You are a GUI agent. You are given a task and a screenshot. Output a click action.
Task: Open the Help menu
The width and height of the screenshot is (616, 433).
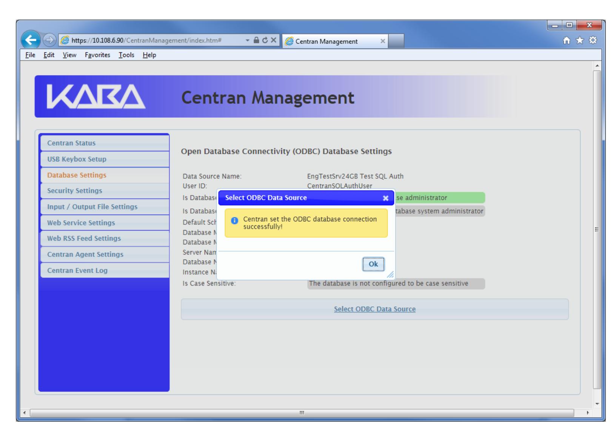149,55
